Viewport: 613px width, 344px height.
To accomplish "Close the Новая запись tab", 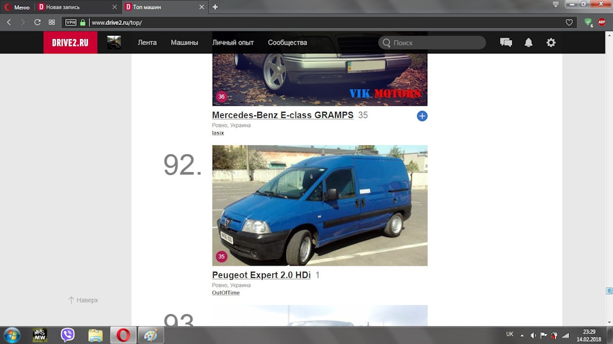I will coord(114,7).
